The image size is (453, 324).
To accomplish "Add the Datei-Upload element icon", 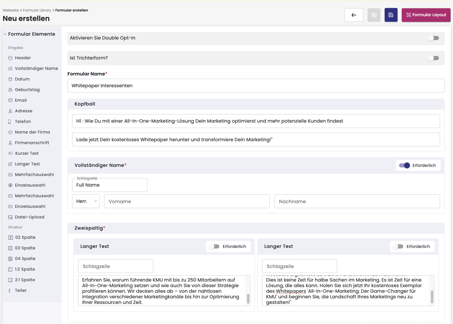I will point(10,217).
